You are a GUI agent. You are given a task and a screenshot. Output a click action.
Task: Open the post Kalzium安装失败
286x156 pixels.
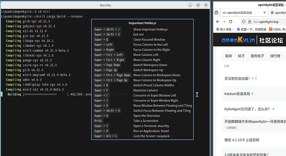click(x=237, y=94)
